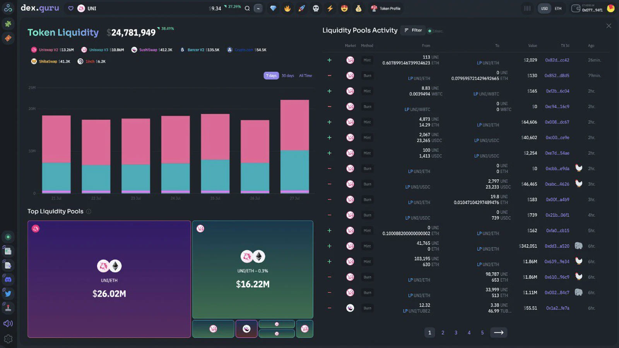Go to page 3 of pool activity
The height and width of the screenshot is (348, 619).
pyautogui.click(x=456, y=333)
